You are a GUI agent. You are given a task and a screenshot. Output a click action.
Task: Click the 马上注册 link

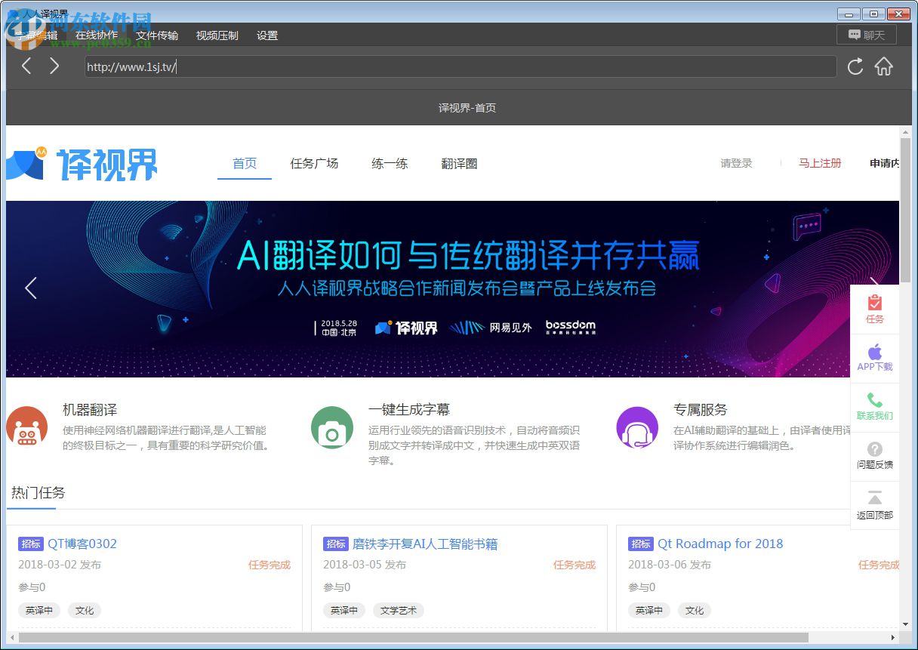tap(820, 163)
